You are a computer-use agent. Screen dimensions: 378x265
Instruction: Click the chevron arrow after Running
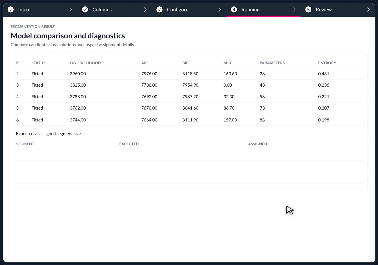pyautogui.click(x=294, y=10)
